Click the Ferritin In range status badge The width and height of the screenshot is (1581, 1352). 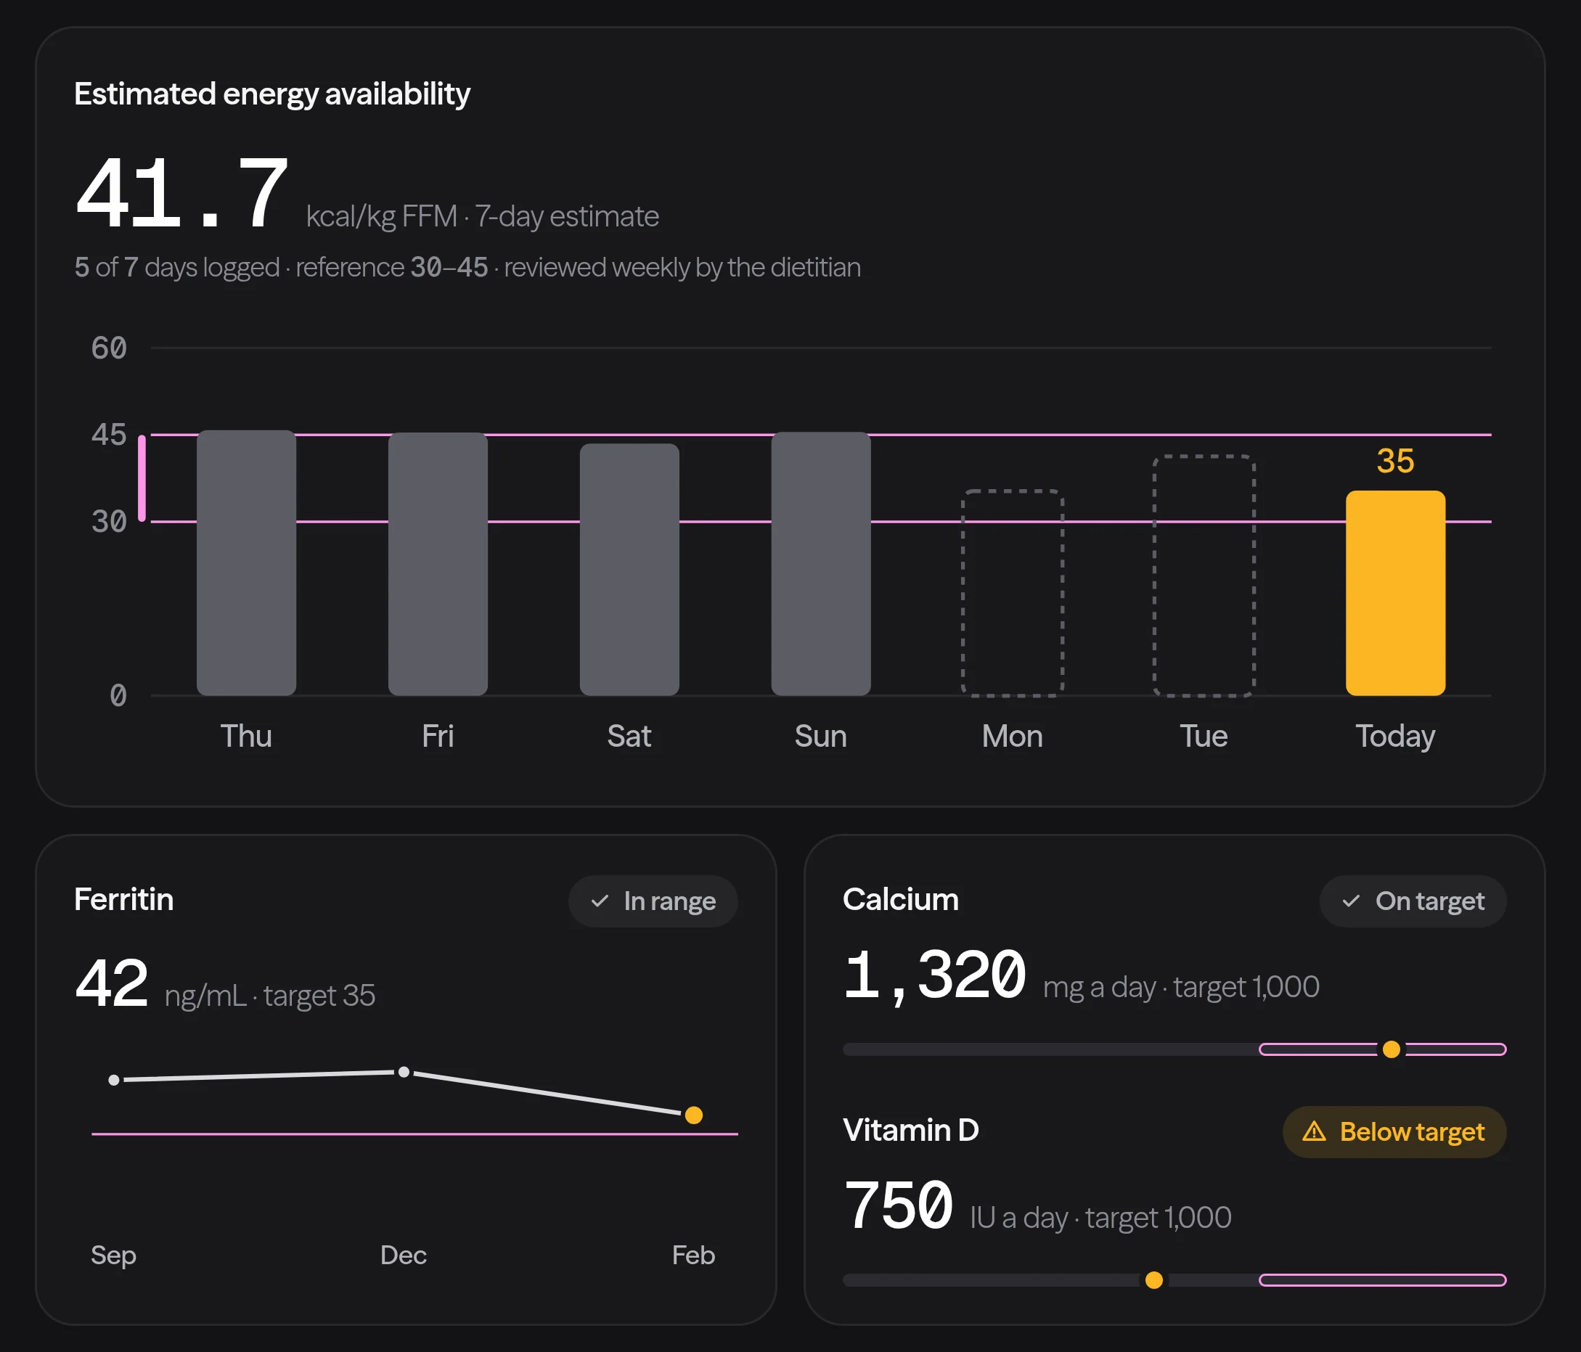pos(653,901)
